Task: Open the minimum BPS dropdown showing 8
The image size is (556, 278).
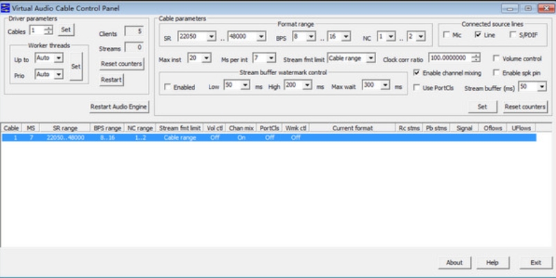Action: (311, 37)
